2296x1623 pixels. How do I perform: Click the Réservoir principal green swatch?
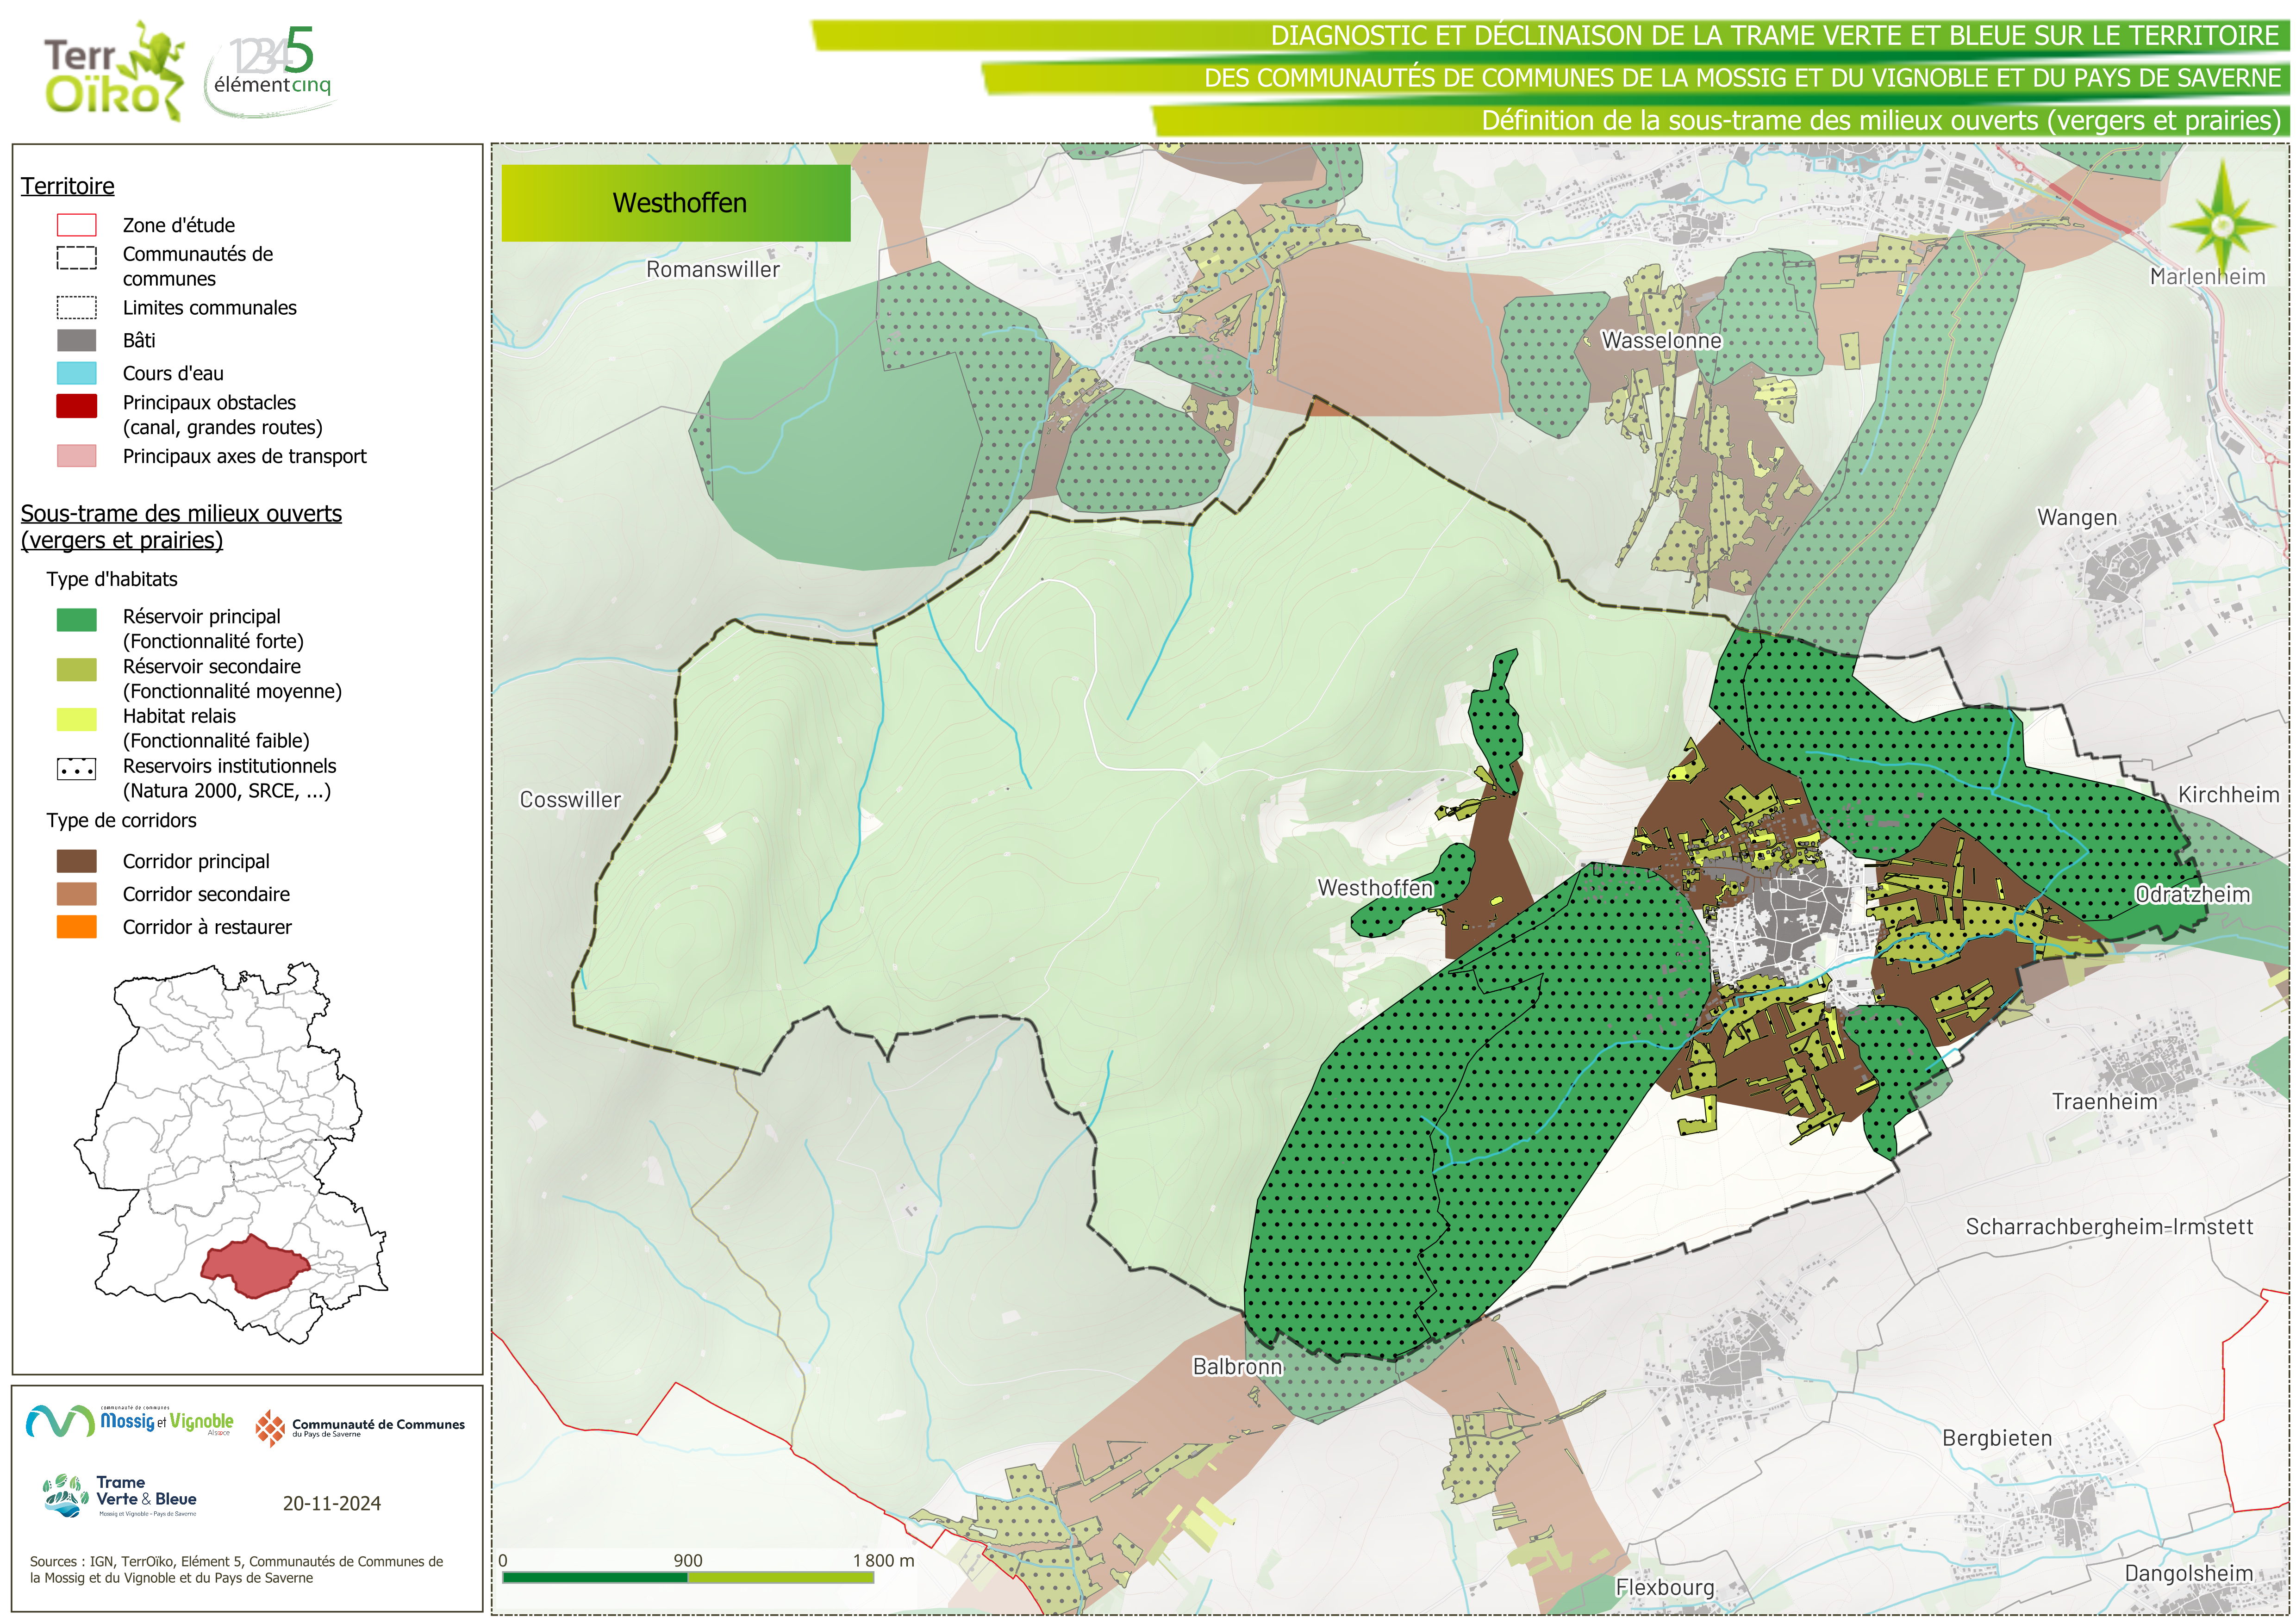(x=76, y=620)
